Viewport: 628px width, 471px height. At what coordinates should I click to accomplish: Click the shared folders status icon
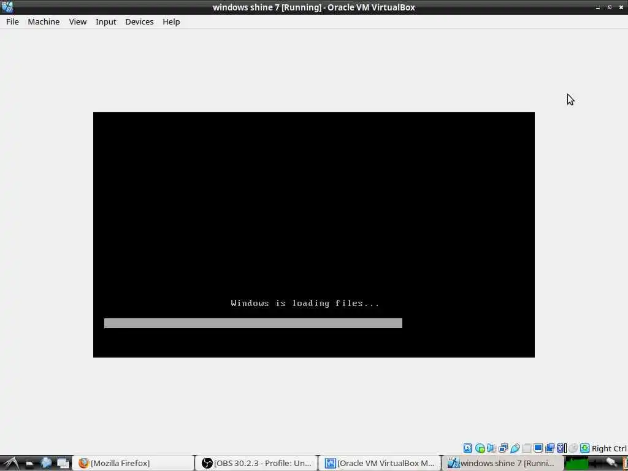(x=527, y=448)
